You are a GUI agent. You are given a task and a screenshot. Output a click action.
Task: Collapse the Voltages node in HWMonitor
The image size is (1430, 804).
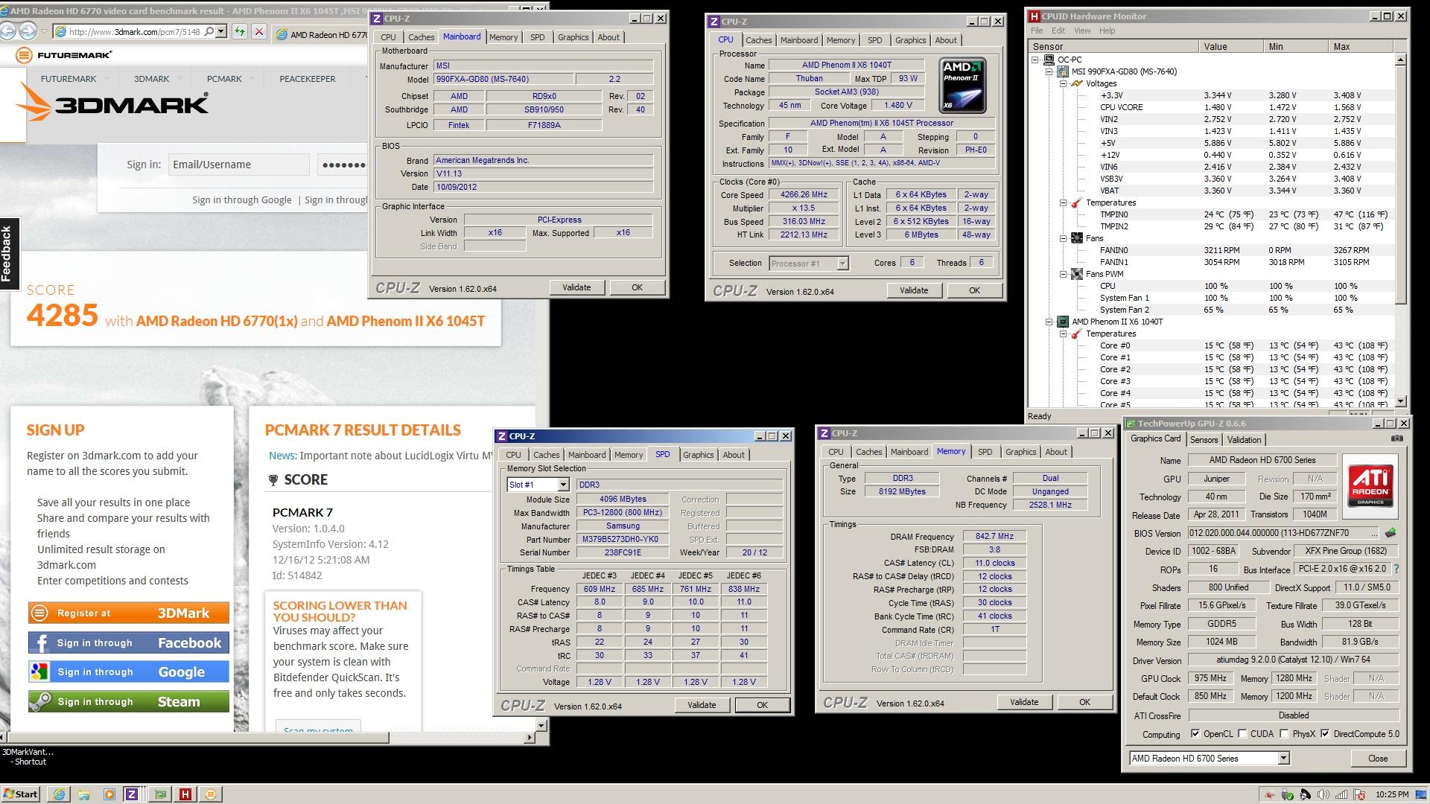click(x=1063, y=83)
